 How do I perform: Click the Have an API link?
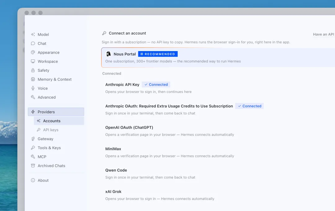click(x=324, y=34)
